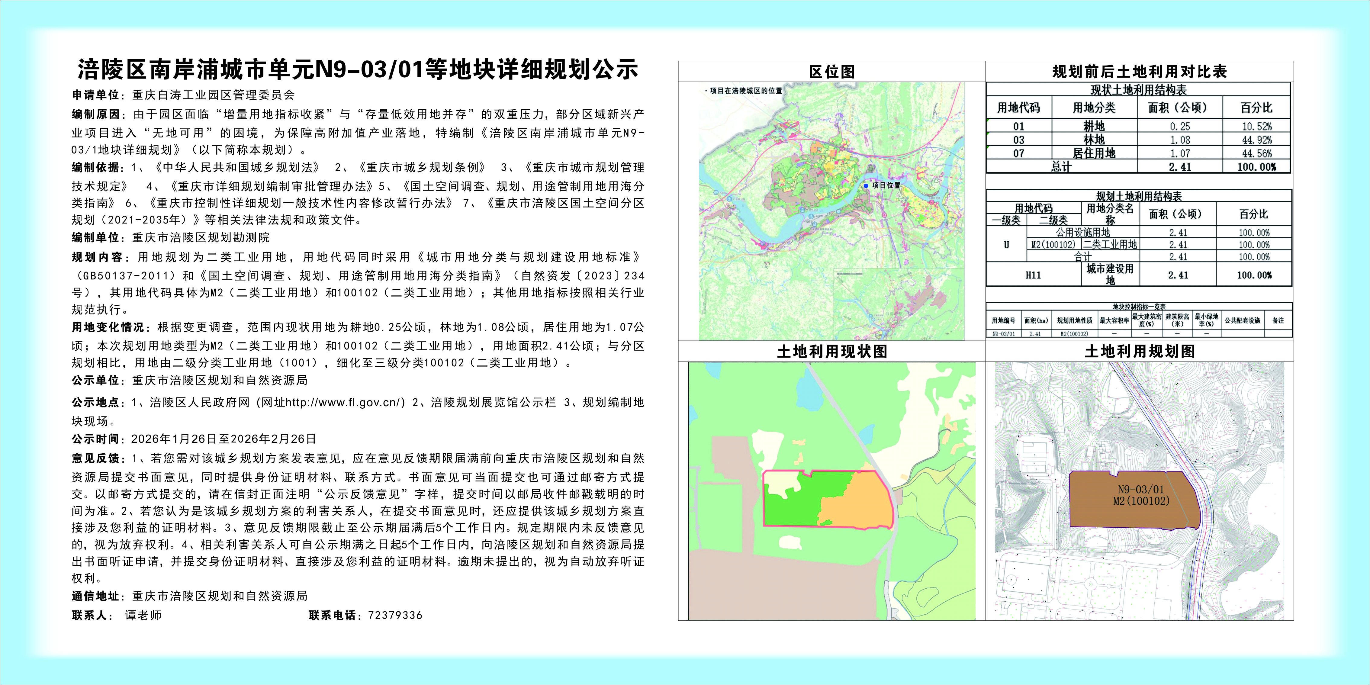The image size is (1370, 685).
Task: Click the 总计 row's 100.00% cell
Action: pos(1256,167)
